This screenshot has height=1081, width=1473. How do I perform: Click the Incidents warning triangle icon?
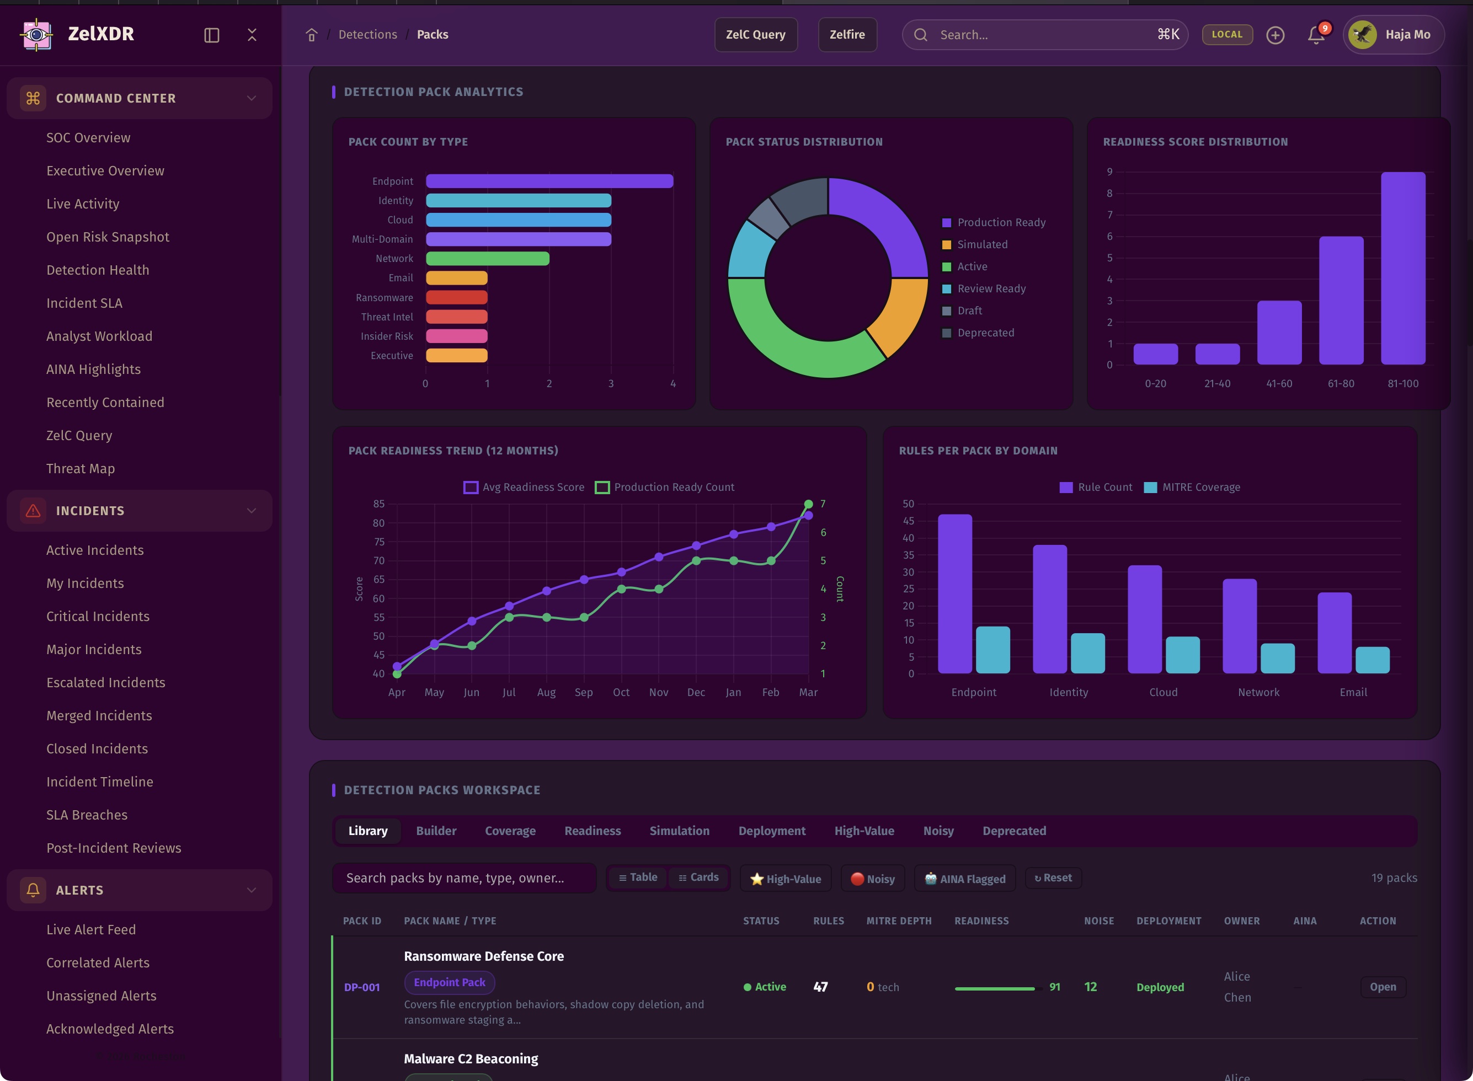click(x=33, y=510)
